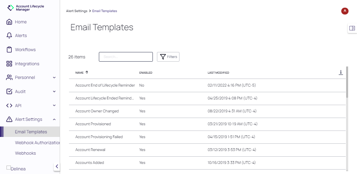
Task: Open the side panel book icon
Action: (352, 28)
